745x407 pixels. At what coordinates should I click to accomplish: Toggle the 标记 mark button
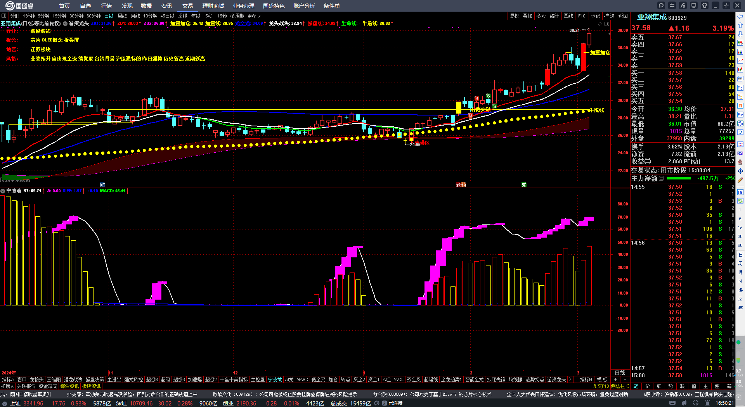(x=595, y=16)
